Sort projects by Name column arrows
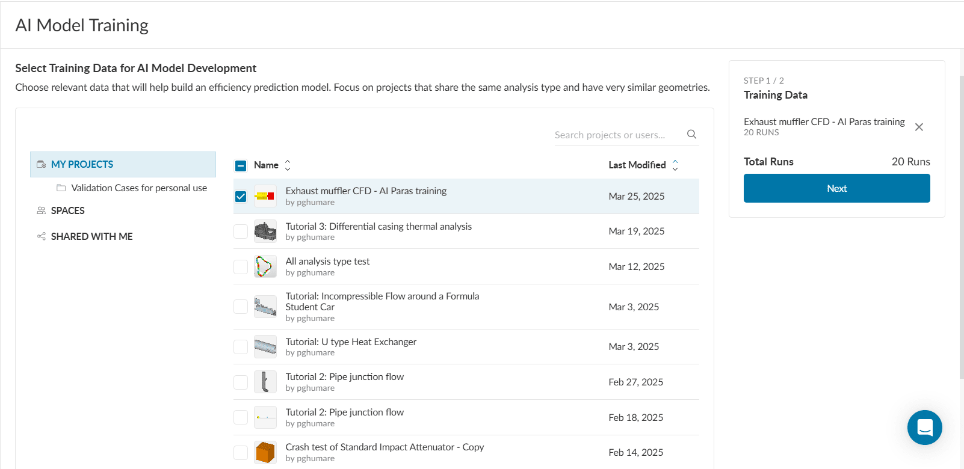 click(288, 165)
